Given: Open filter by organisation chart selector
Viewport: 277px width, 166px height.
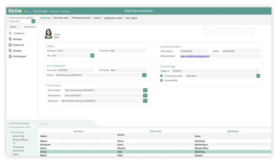Looking at the screenshot, I should coord(21,127).
